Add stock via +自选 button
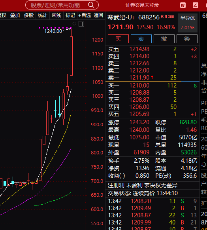The width and height of the screenshot is (207, 230). [x=84, y=15]
